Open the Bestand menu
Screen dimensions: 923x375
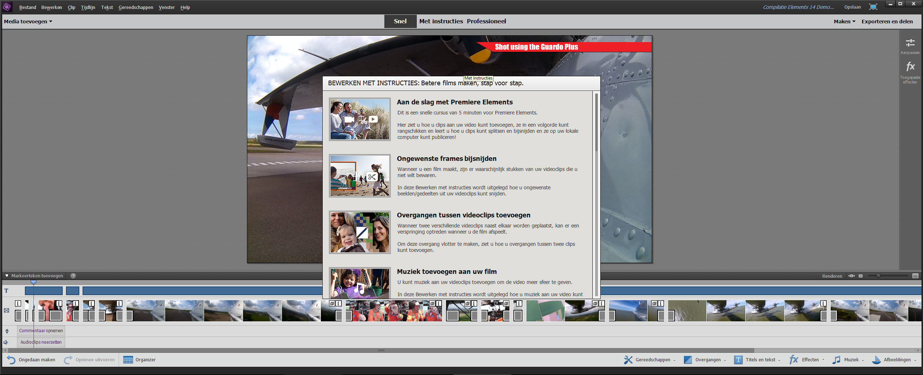point(28,8)
